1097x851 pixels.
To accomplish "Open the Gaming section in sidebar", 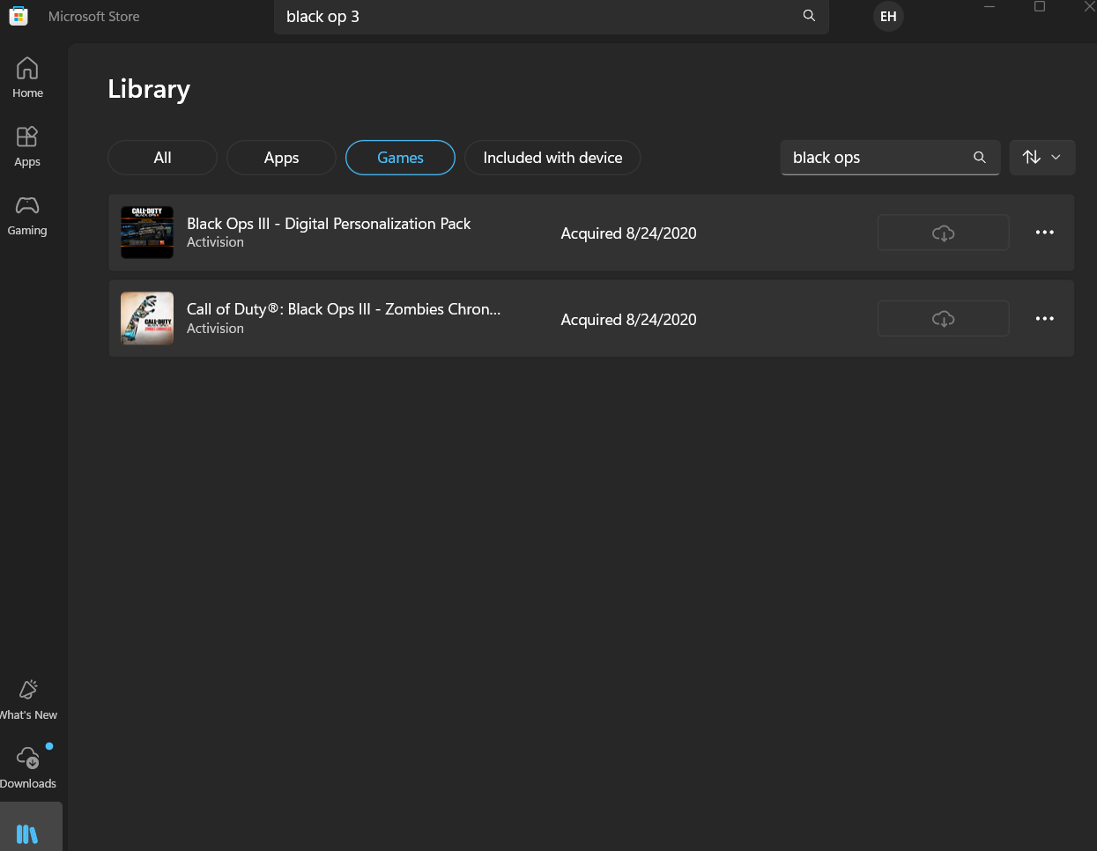I will 27,215.
